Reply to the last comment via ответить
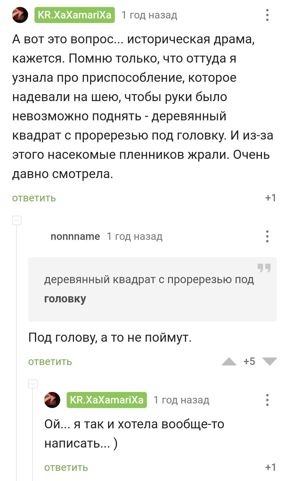 click(x=66, y=468)
